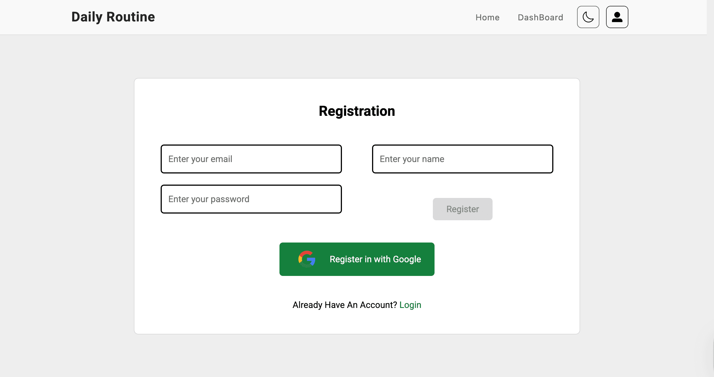Click the Daily Routine home link
Screen dimensions: 714x377
pos(113,17)
